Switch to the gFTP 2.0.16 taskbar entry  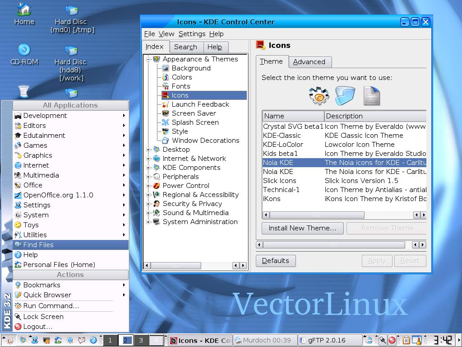pyautogui.click(x=329, y=341)
